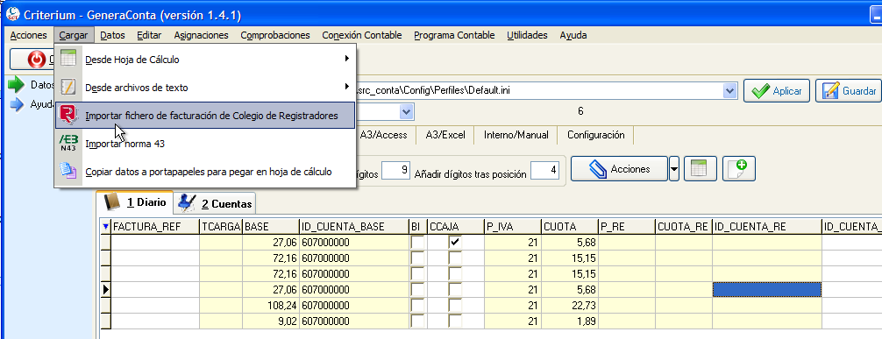Click the ID_CUENTA_RE column header
The image size is (882, 339).
click(x=766, y=227)
